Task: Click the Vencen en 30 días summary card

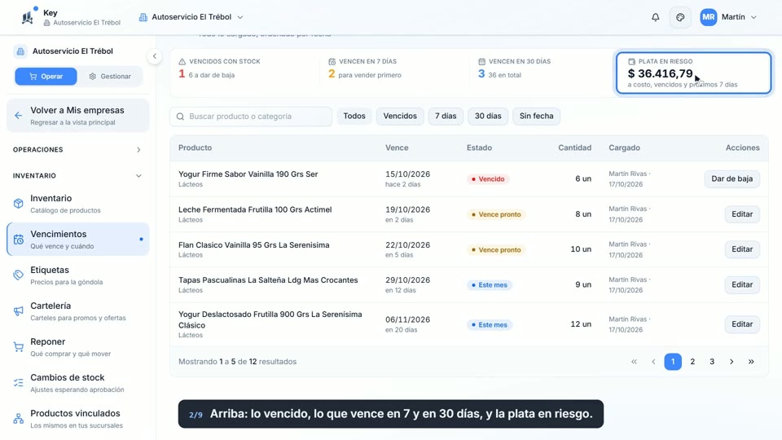Action: [x=543, y=73]
